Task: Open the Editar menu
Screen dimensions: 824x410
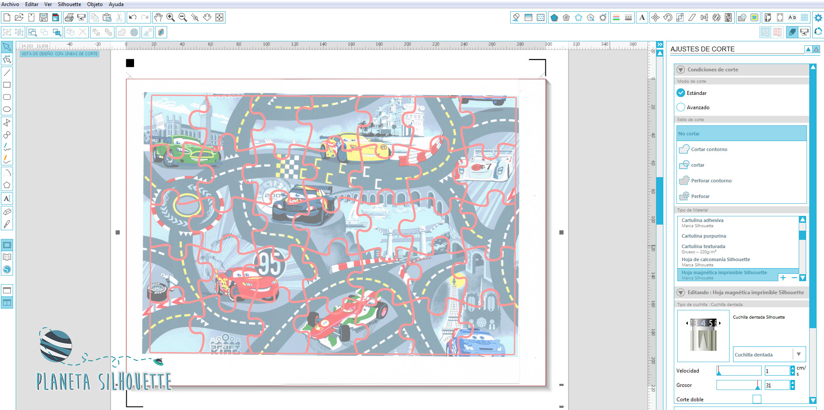Action: pyautogui.click(x=32, y=4)
